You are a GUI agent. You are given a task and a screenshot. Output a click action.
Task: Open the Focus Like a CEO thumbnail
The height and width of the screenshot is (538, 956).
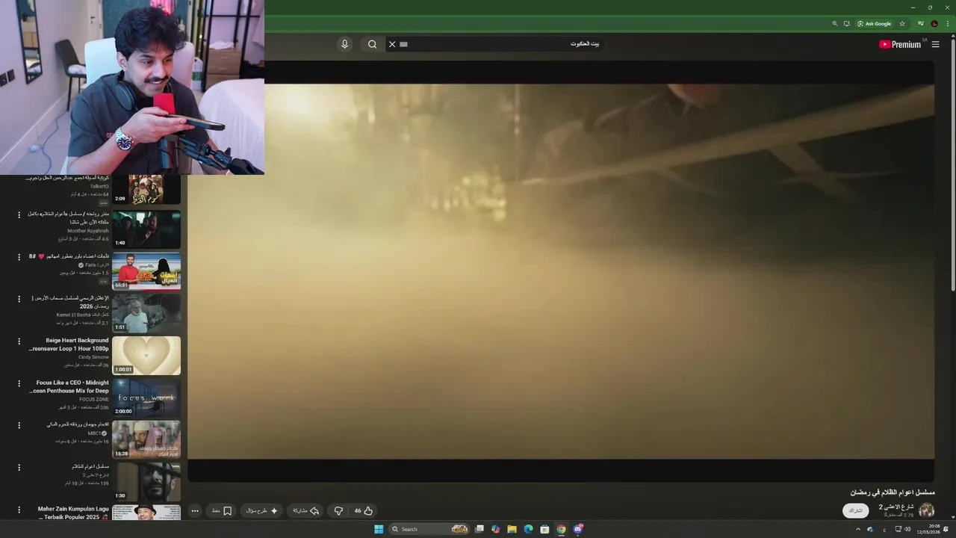pyautogui.click(x=146, y=398)
